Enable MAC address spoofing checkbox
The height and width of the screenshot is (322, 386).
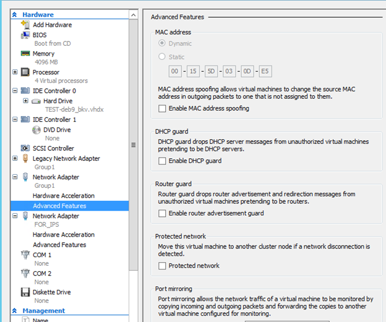click(x=162, y=109)
